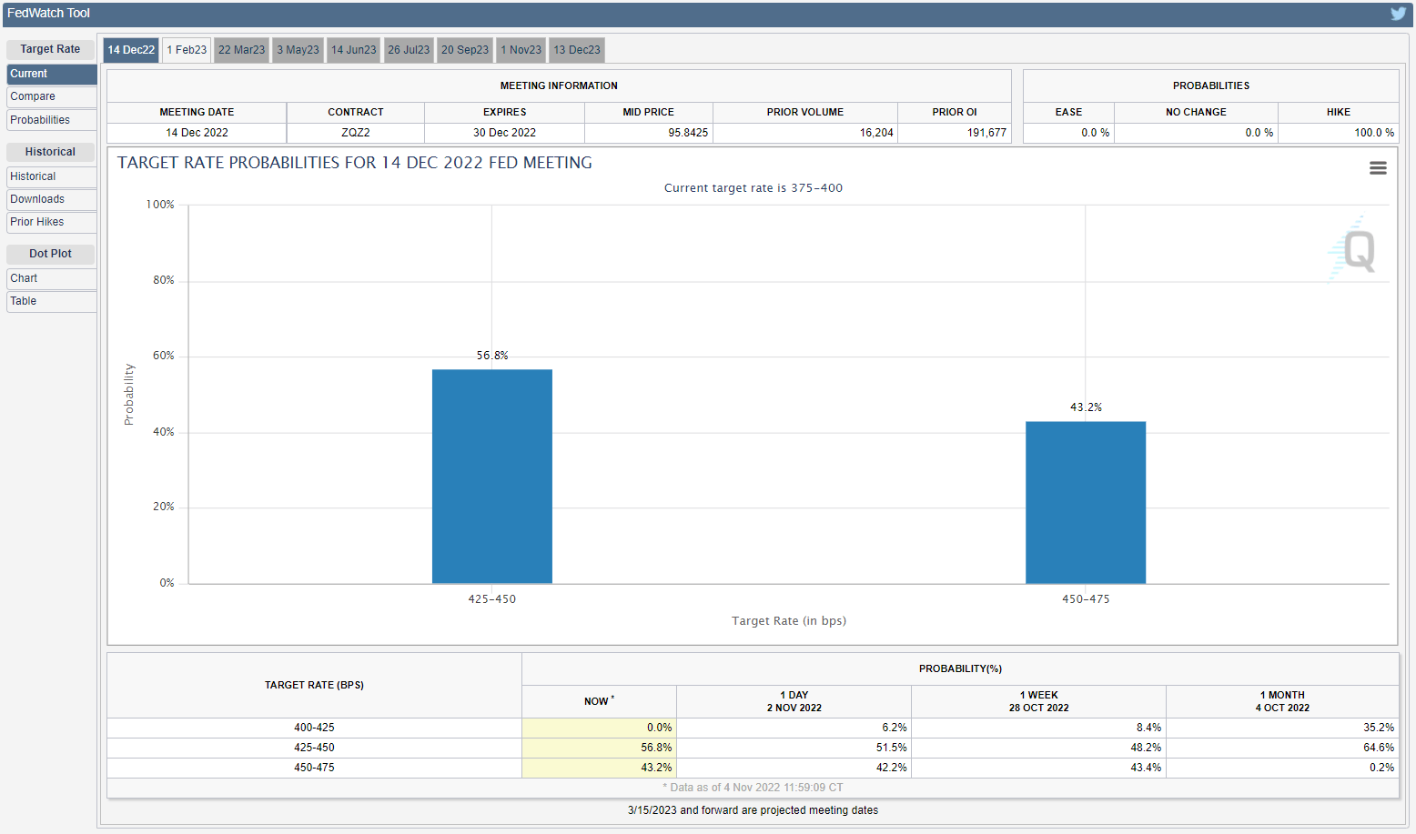Screen dimensions: 1416x834
Task: Click the 100.0 % hike probability value
Action: click(x=1374, y=133)
